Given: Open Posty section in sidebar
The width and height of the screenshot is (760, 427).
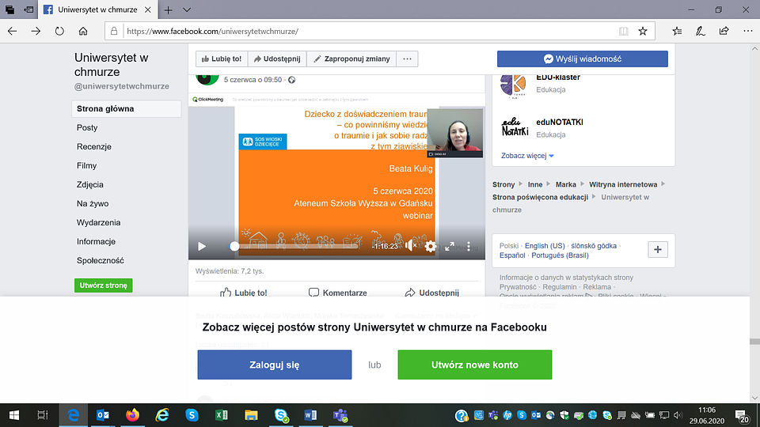Looking at the screenshot, I should 87,128.
